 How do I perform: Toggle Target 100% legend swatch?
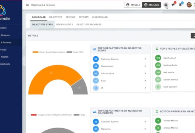click(69, 52)
